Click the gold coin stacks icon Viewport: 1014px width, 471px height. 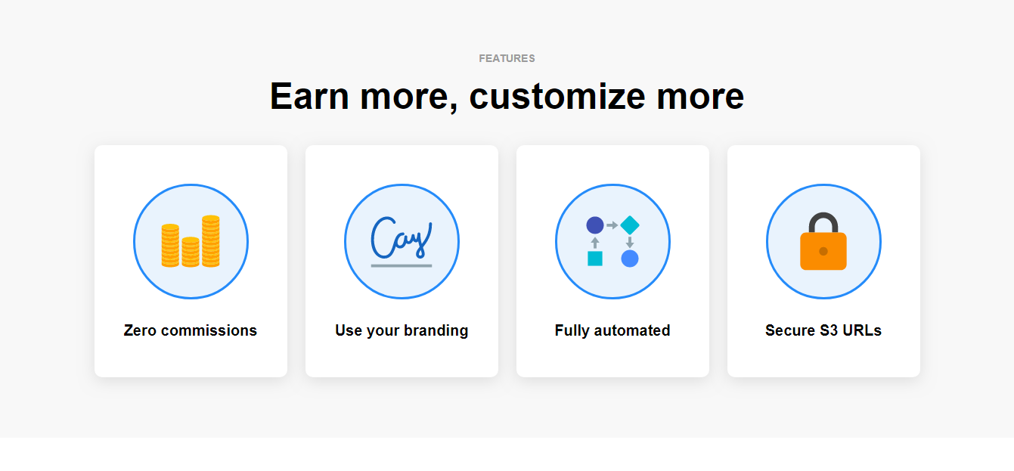point(191,242)
